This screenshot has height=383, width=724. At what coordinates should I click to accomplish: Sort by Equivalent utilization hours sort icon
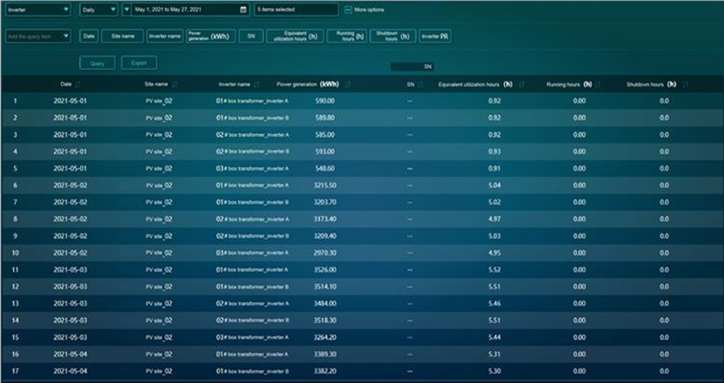click(x=522, y=85)
